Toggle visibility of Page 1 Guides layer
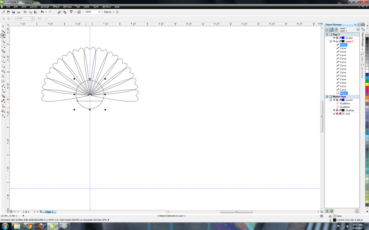 coord(334,38)
